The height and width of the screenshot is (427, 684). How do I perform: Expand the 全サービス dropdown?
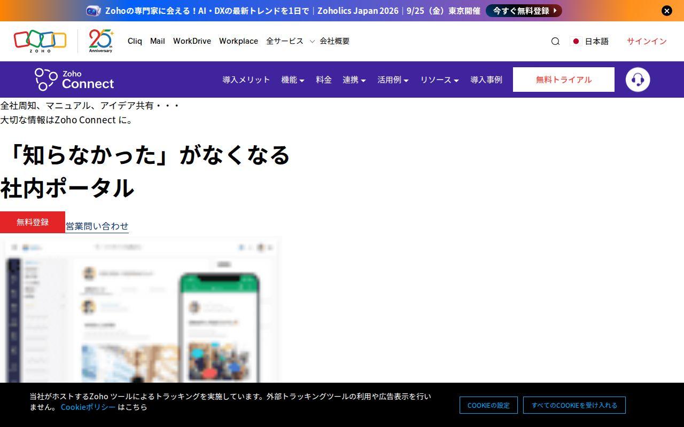point(290,41)
